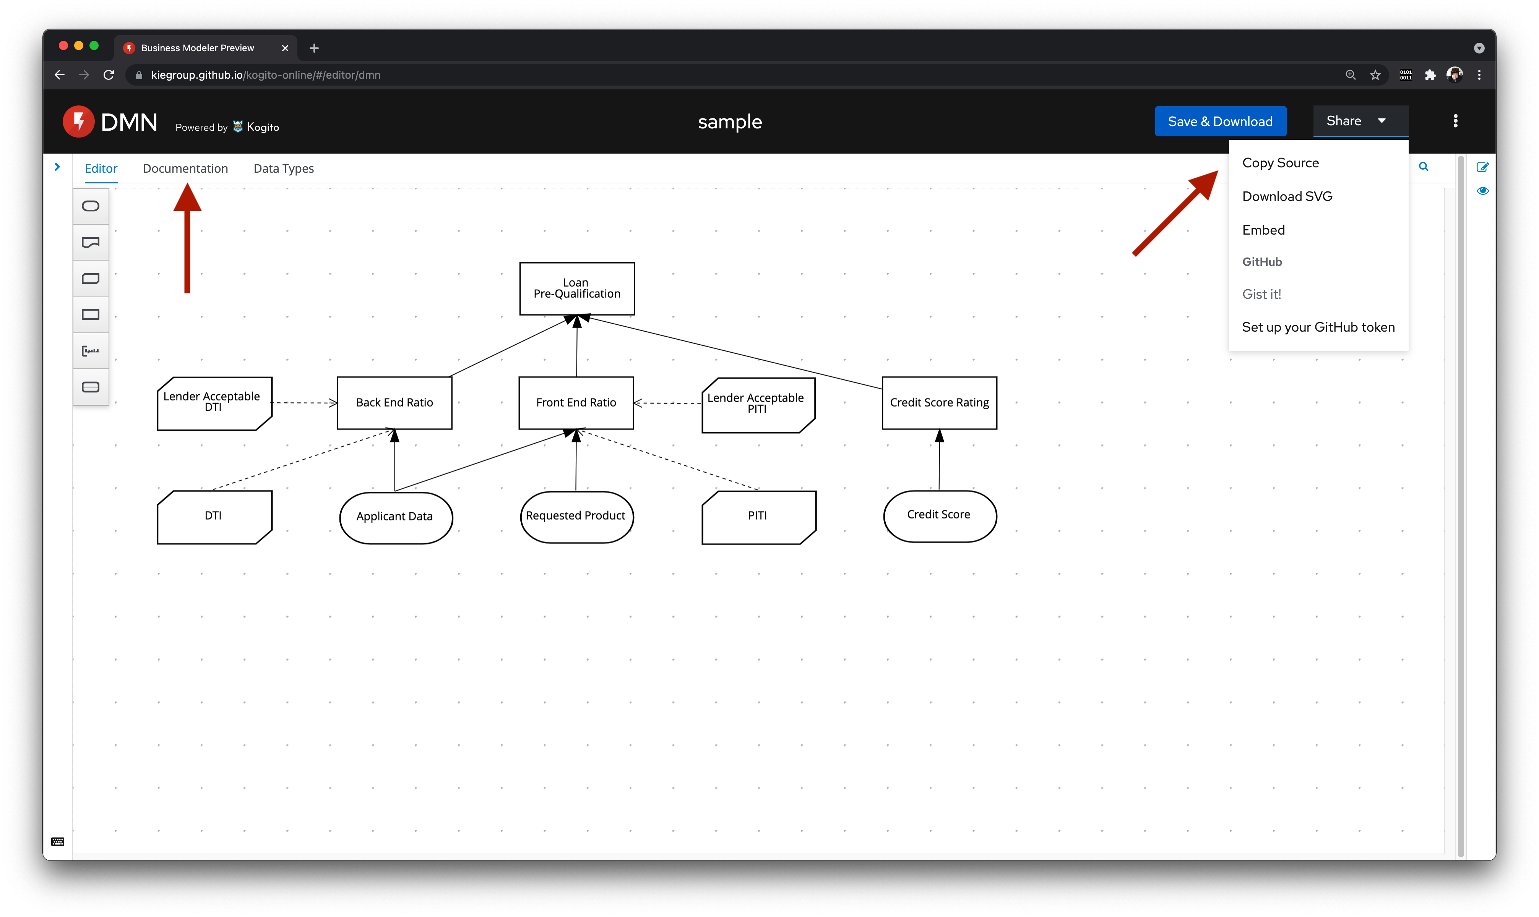
Task: Click Save & Download button
Action: (1220, 121)
